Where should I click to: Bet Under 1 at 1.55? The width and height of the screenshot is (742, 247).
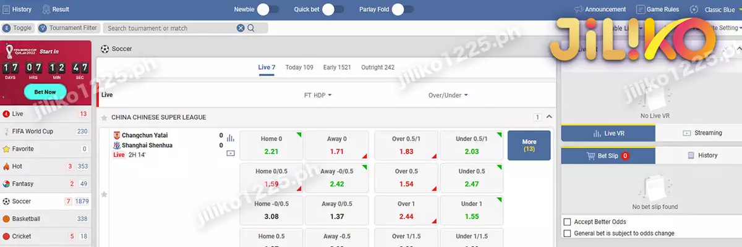tap(472, 211)
